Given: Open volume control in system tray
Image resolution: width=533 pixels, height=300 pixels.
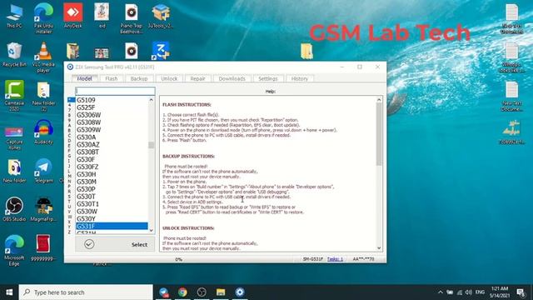Looking at the screenshot, I should (x=469, y=292).
